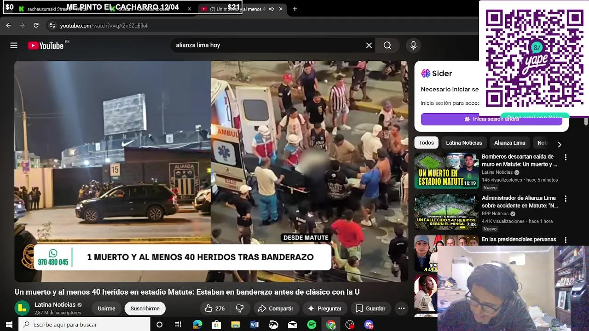The width and height of the screenshot is (589, 331).
Task: Click the '2,87 M de suscriptores' text
Action: [x=58, y=313]
